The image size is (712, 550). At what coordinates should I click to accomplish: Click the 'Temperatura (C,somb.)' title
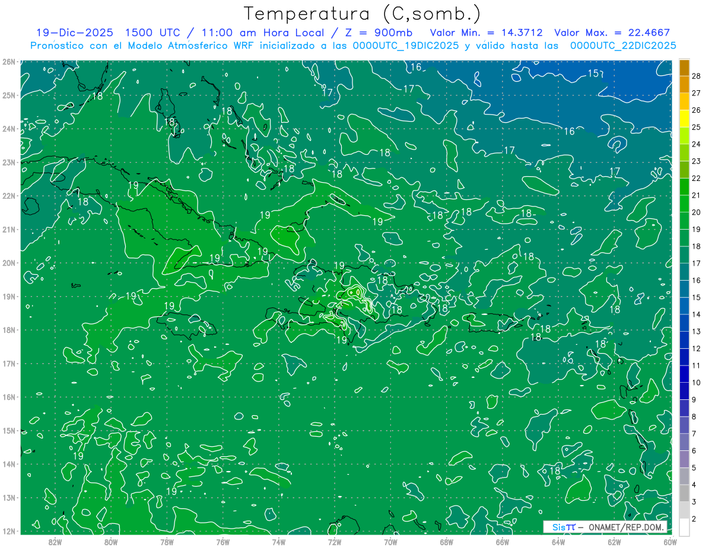363,14
